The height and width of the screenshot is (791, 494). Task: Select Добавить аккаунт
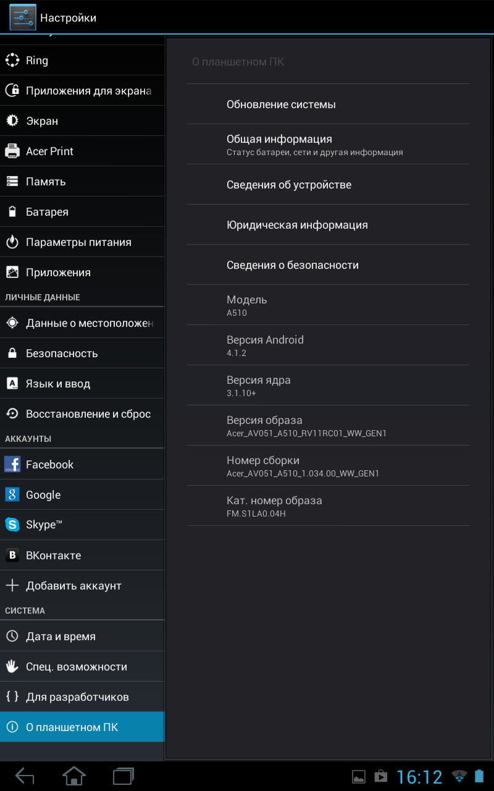82,586
